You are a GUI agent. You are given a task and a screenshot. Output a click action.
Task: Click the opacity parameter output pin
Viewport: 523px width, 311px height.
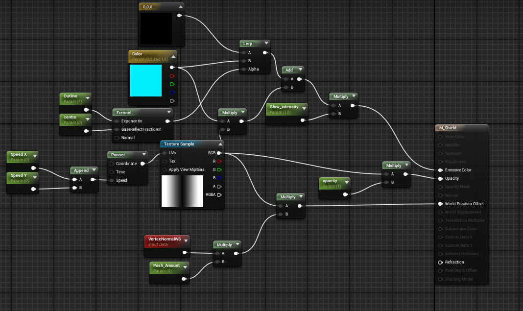(x=346, y=194)
